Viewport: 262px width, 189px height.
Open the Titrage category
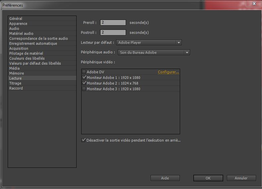tap(42, 83)
